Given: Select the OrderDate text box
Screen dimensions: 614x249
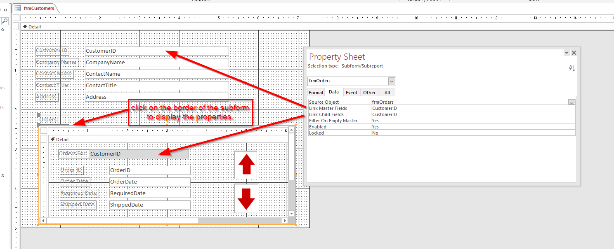Looking at the screenshot, I should coord(150,182).
